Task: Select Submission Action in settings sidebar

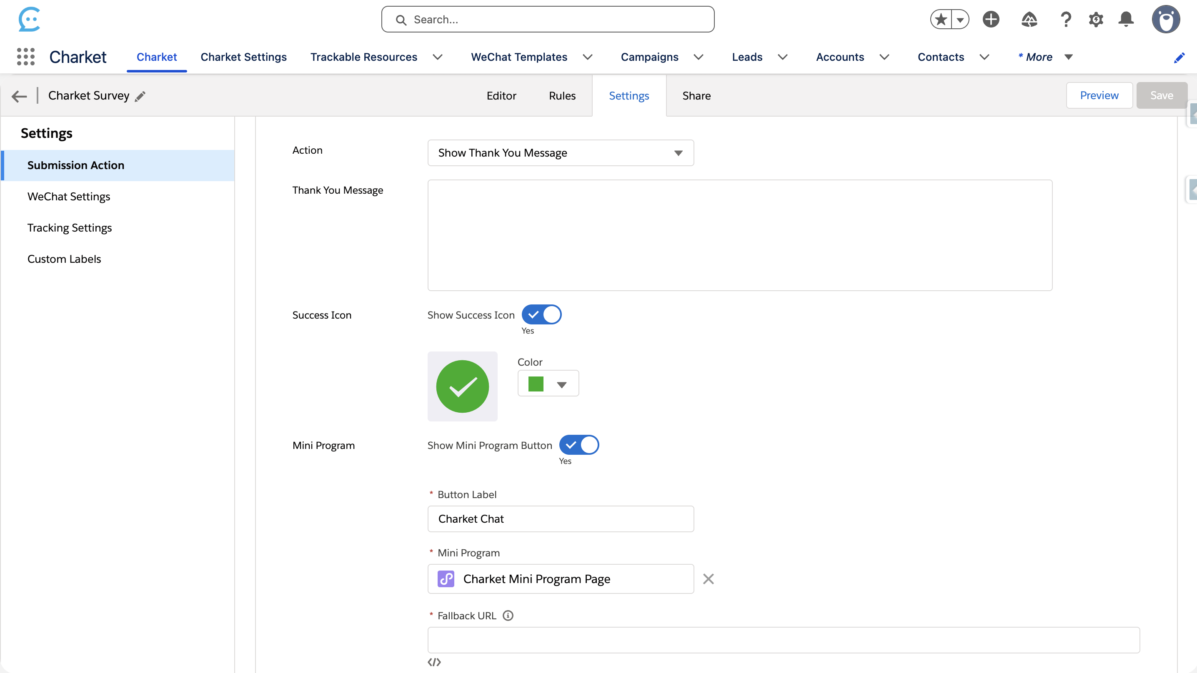Action: (x=118, y=165)
